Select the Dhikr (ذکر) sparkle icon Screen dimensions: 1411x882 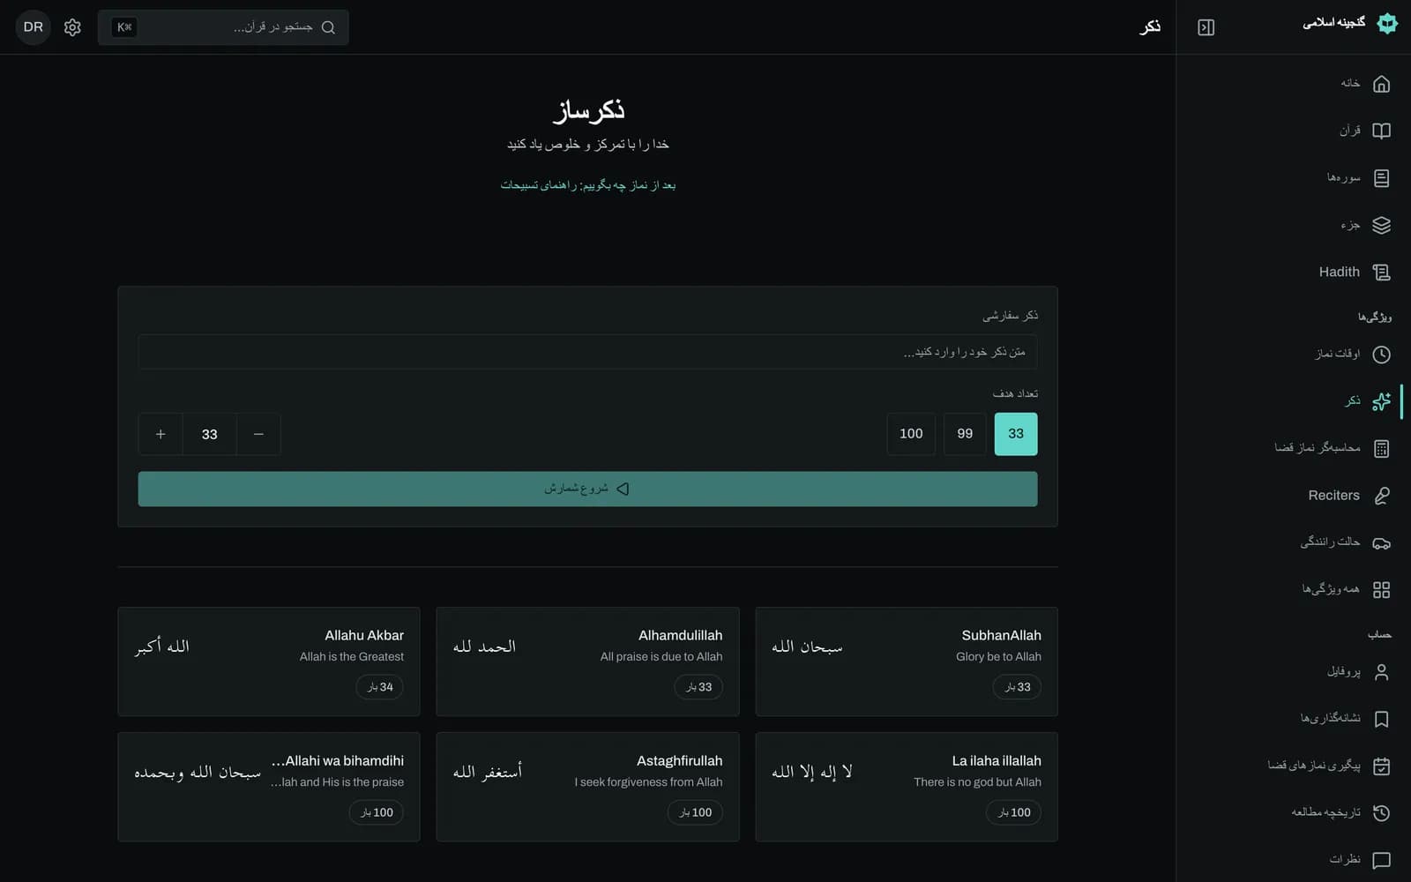coord(1381,401)
